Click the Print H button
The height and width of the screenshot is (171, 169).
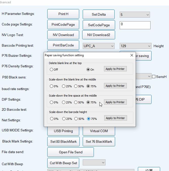(x=63, y=14)
